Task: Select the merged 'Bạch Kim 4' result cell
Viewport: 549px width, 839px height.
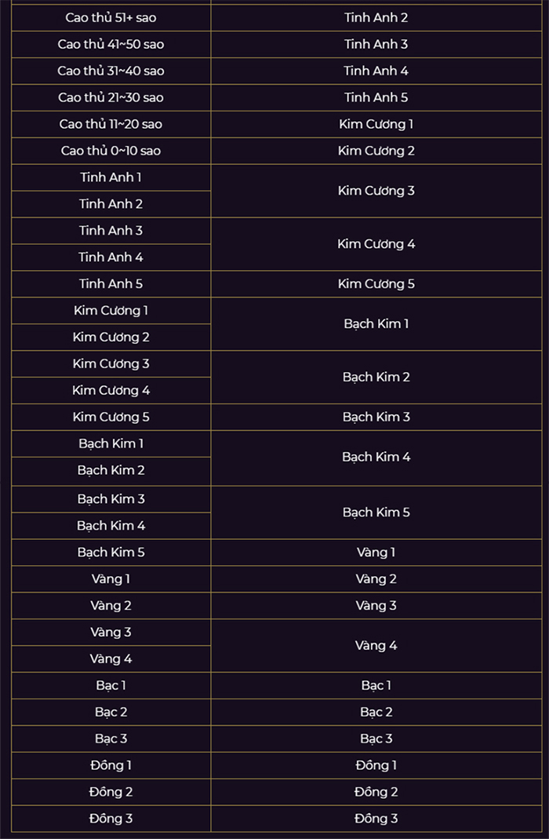Action: pyautogui.click(x=376, y=458)
